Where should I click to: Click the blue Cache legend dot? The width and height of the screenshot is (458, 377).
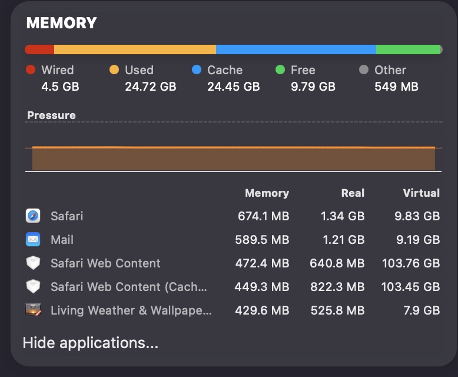(x=197, y=70)
